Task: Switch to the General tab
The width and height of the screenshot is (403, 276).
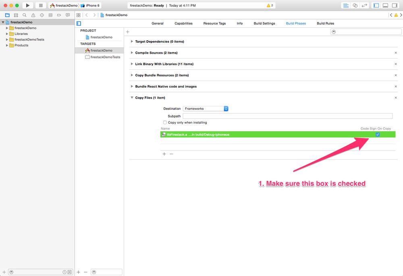Action: 158,23
